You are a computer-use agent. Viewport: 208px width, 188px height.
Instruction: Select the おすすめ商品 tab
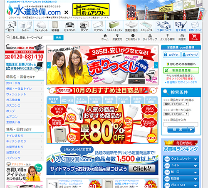tap(53, 100)
